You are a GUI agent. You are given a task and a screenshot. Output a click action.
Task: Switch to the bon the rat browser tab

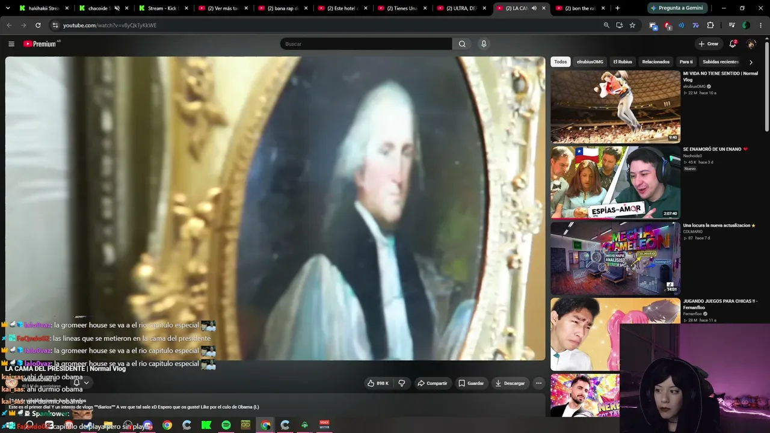[x=581, y=8]
